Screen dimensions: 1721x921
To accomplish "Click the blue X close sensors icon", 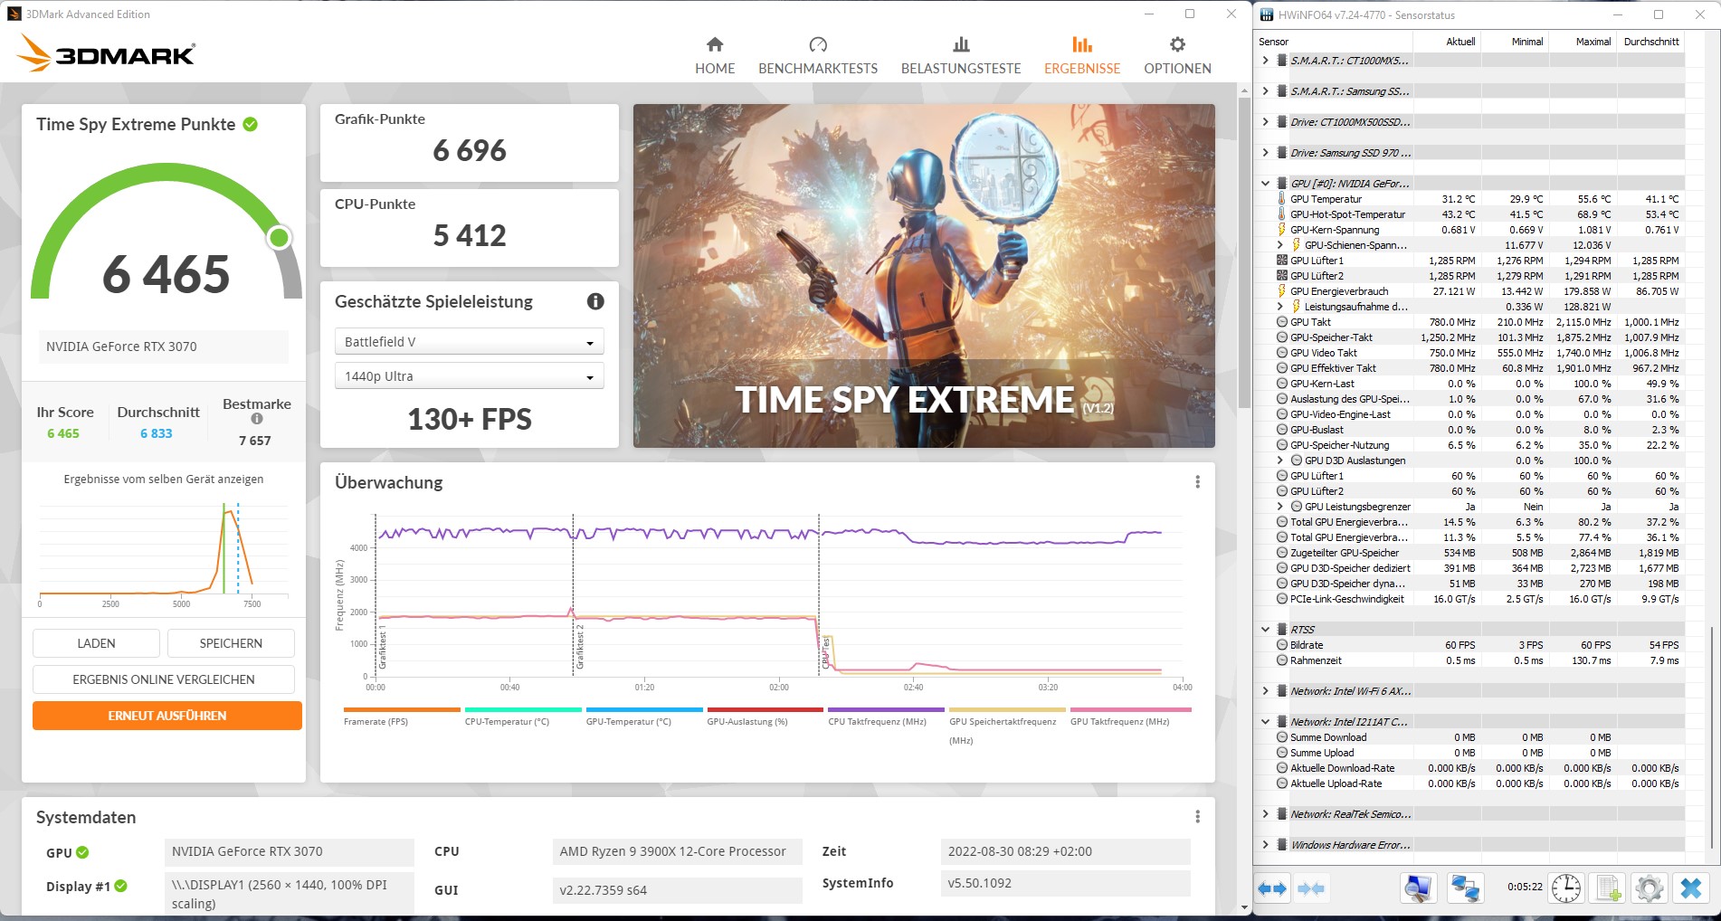I will tap(1690, 888).
